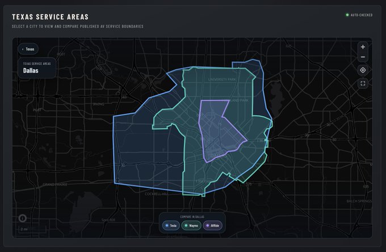This screenshot has height=252, width=386.
Task: Click the University Park map label
Action: click(x=222, y=80)
